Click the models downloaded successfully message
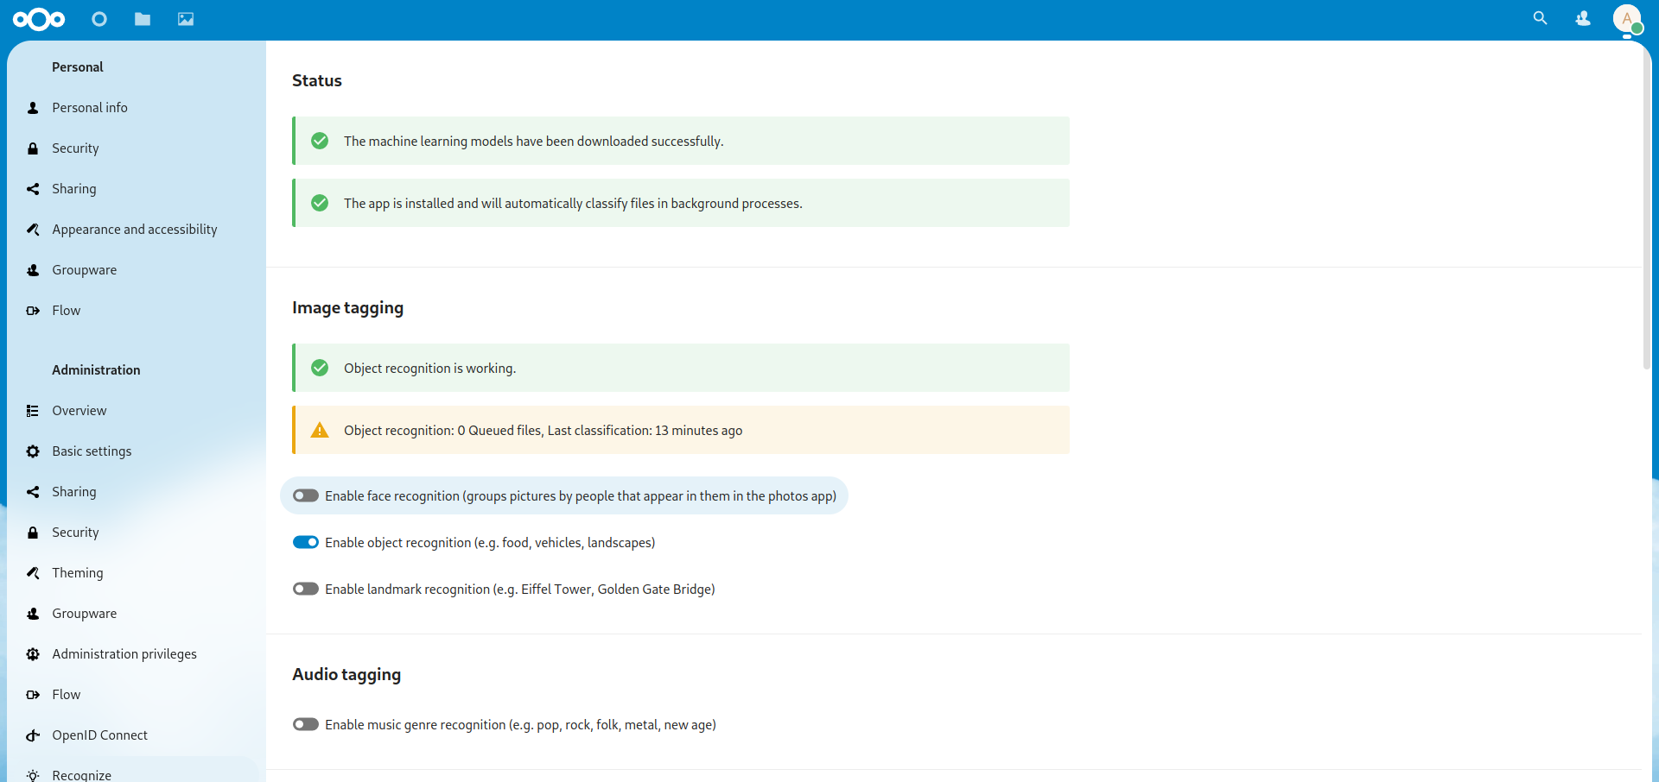1659x782 pixels. (681, 141)
